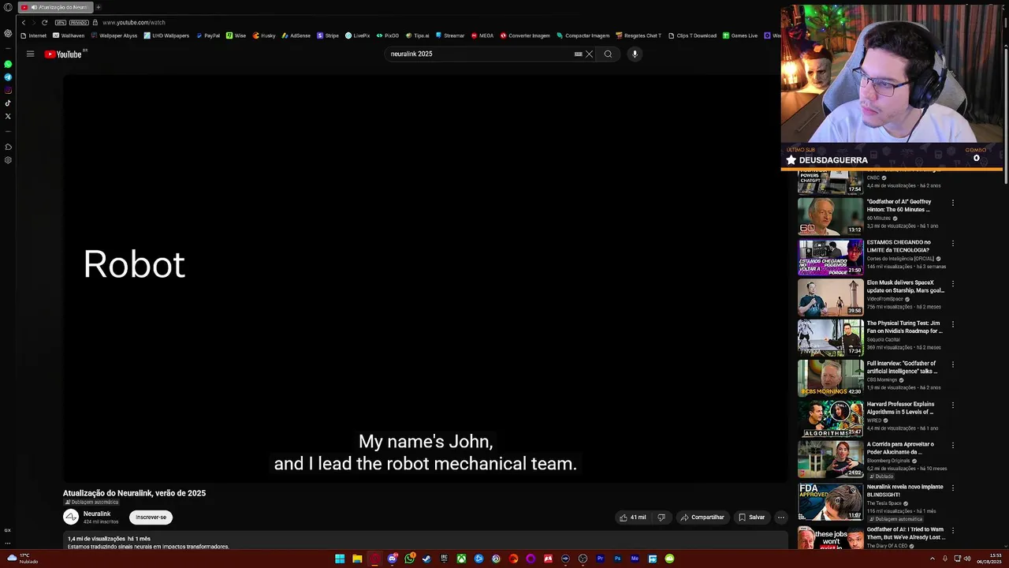This screenshot has width=1009, height=568.
Task: Open the Wallhaven bookmark
Action: pyautogui.click(x=69, y=35)
